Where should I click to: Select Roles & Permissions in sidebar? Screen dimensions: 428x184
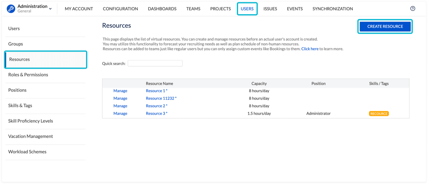tap(28, 75)
